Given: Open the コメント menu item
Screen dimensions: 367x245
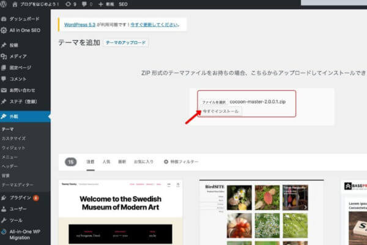Looking at the screenshot, I should [x=18, y=79].
